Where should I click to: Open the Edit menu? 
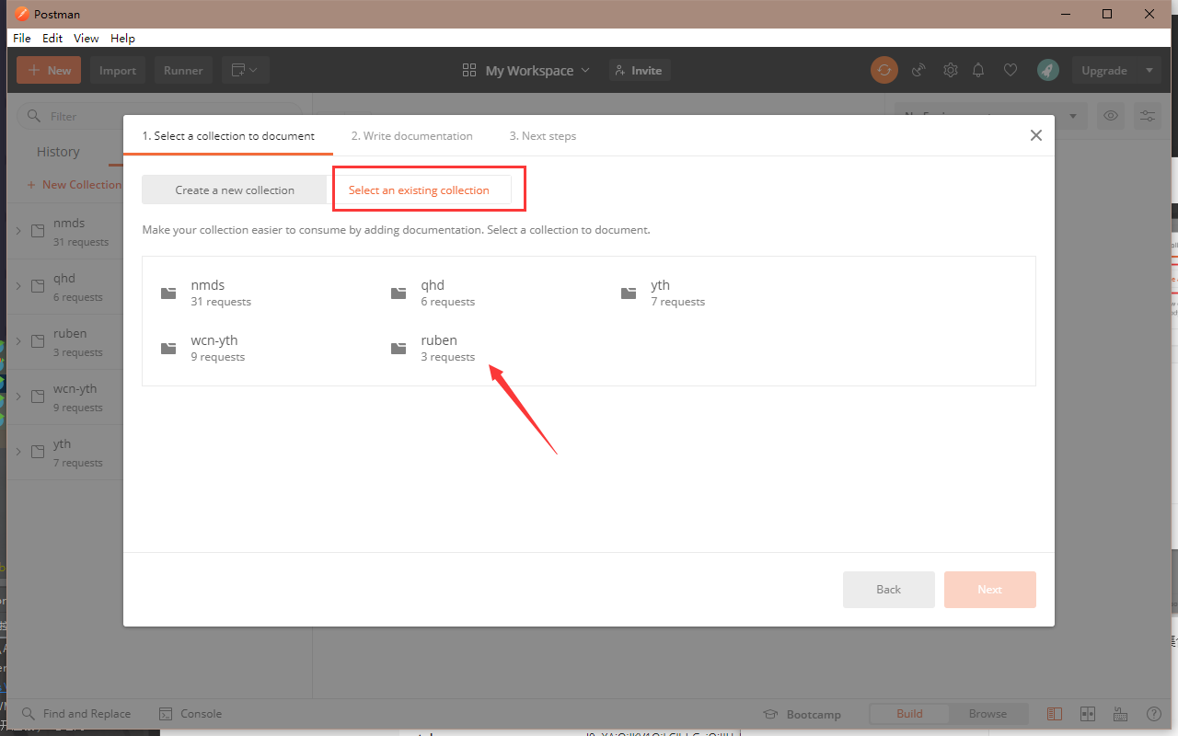pyautogui.click(x=52, y=38)
